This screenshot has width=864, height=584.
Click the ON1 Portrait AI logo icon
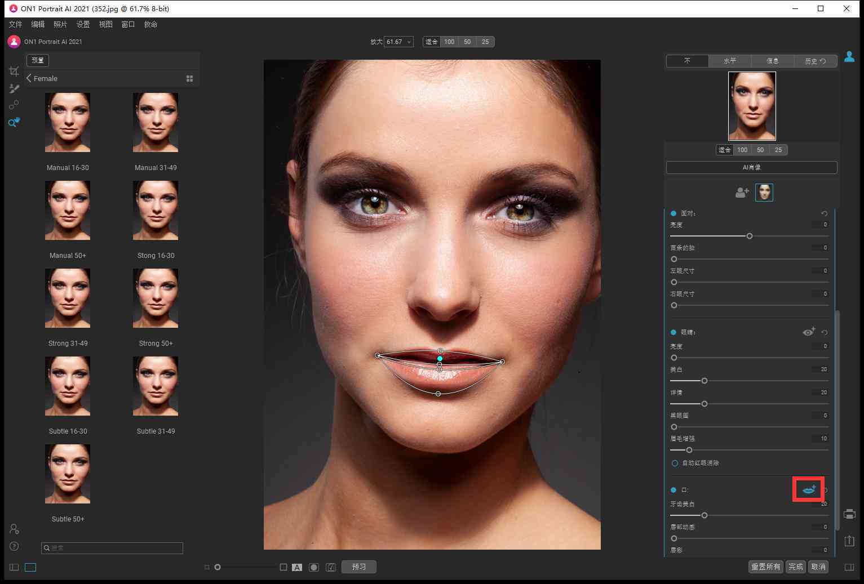14,42
